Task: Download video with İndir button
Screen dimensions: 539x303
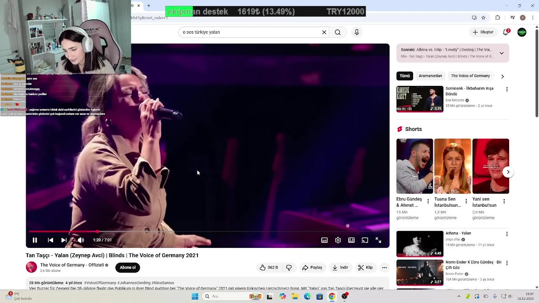Action: coord(340,267)
